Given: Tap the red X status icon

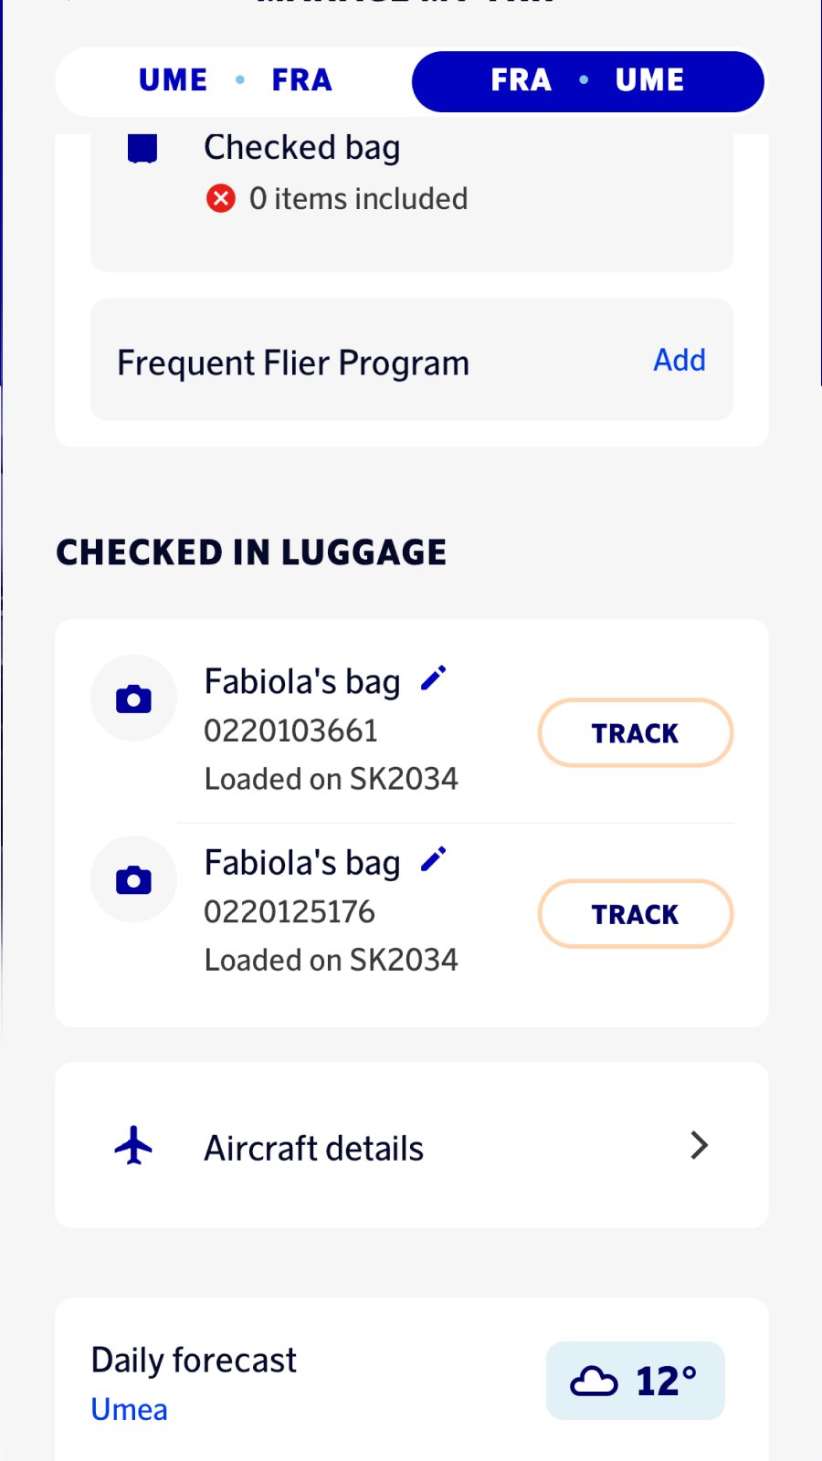Looking at the screenshot, I should tap(221, 198).
